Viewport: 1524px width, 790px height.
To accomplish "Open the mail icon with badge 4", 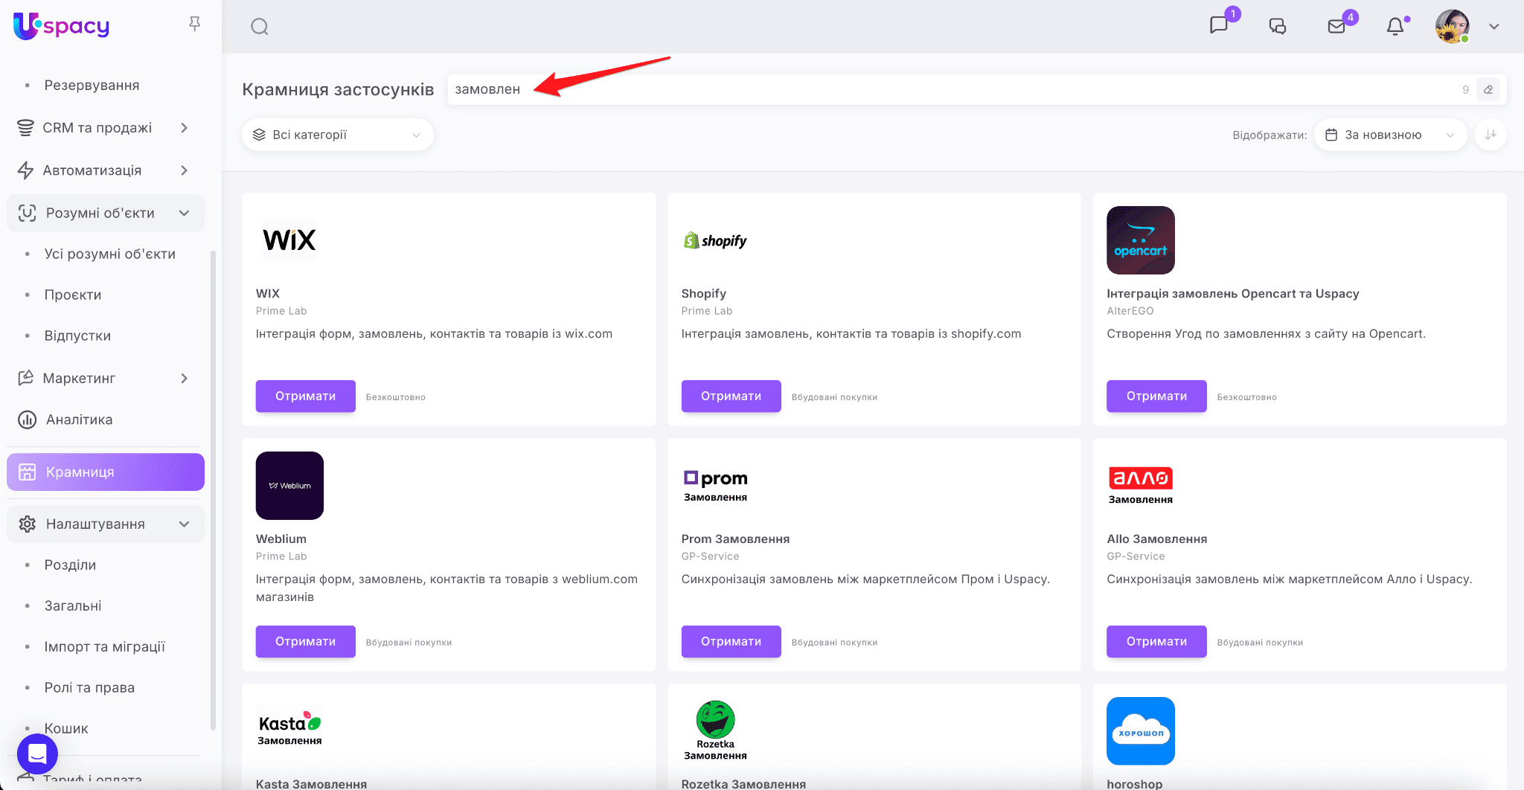I will click(x=1336, y=27).
